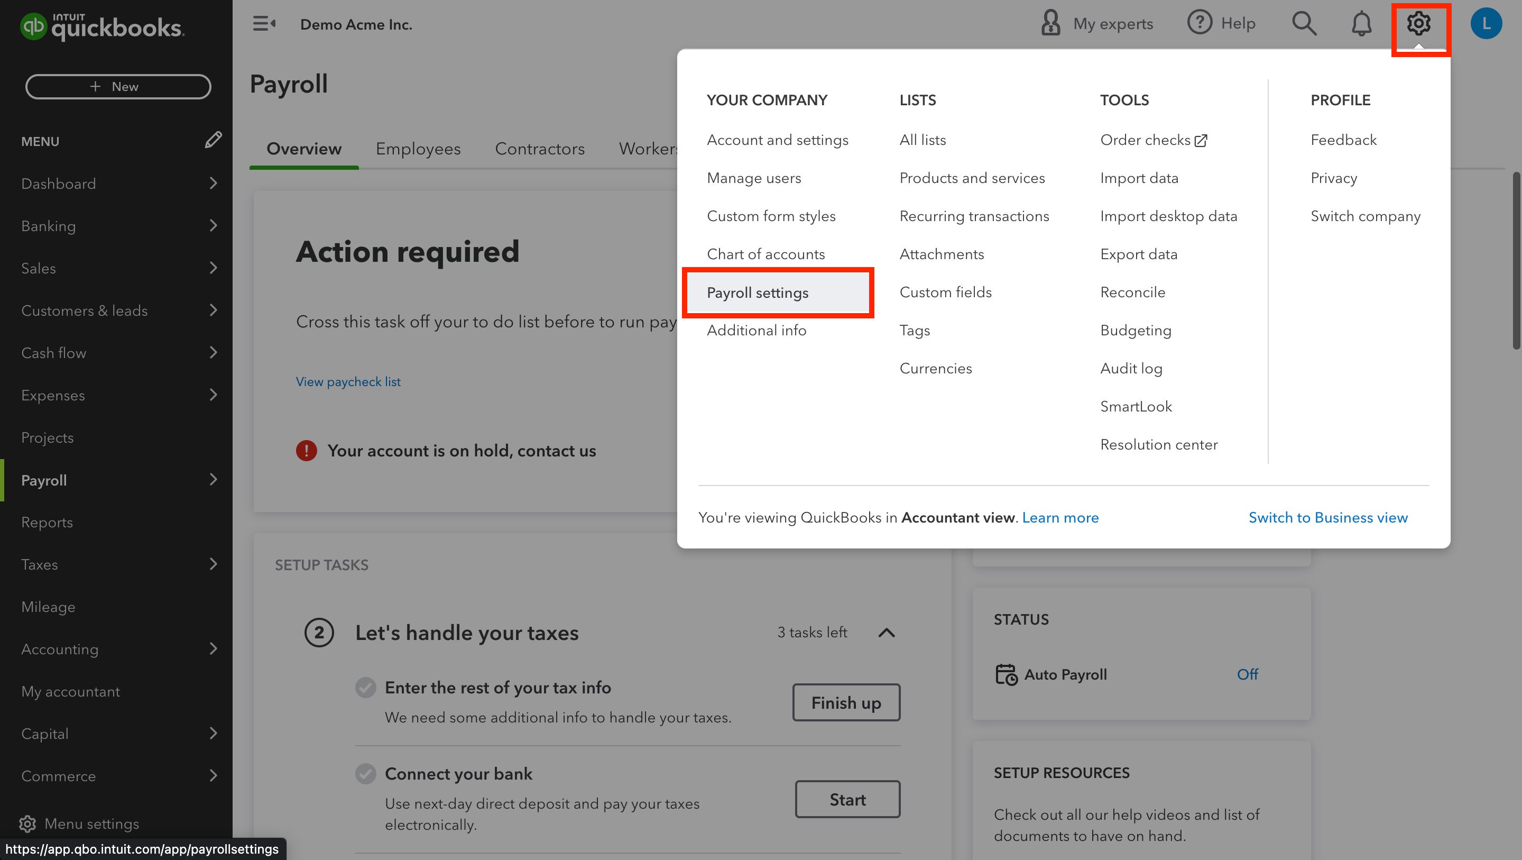Click the external link icon beside Order checks
This screenshot has height=860, width=1522.
1201,141
